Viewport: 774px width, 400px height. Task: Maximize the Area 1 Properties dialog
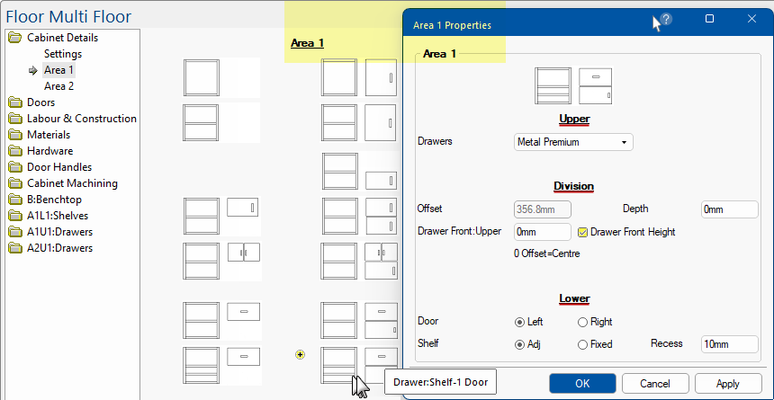[x=709, y=19]
